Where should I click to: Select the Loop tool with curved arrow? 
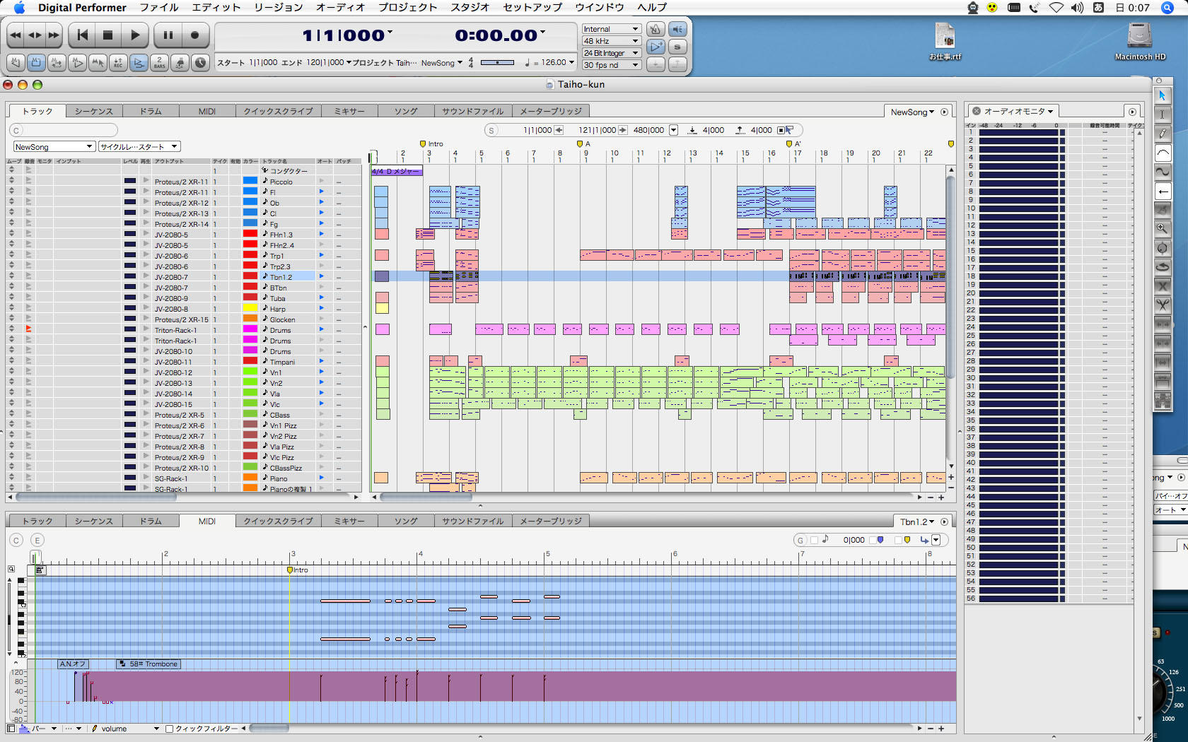(x=1162, y=267)
